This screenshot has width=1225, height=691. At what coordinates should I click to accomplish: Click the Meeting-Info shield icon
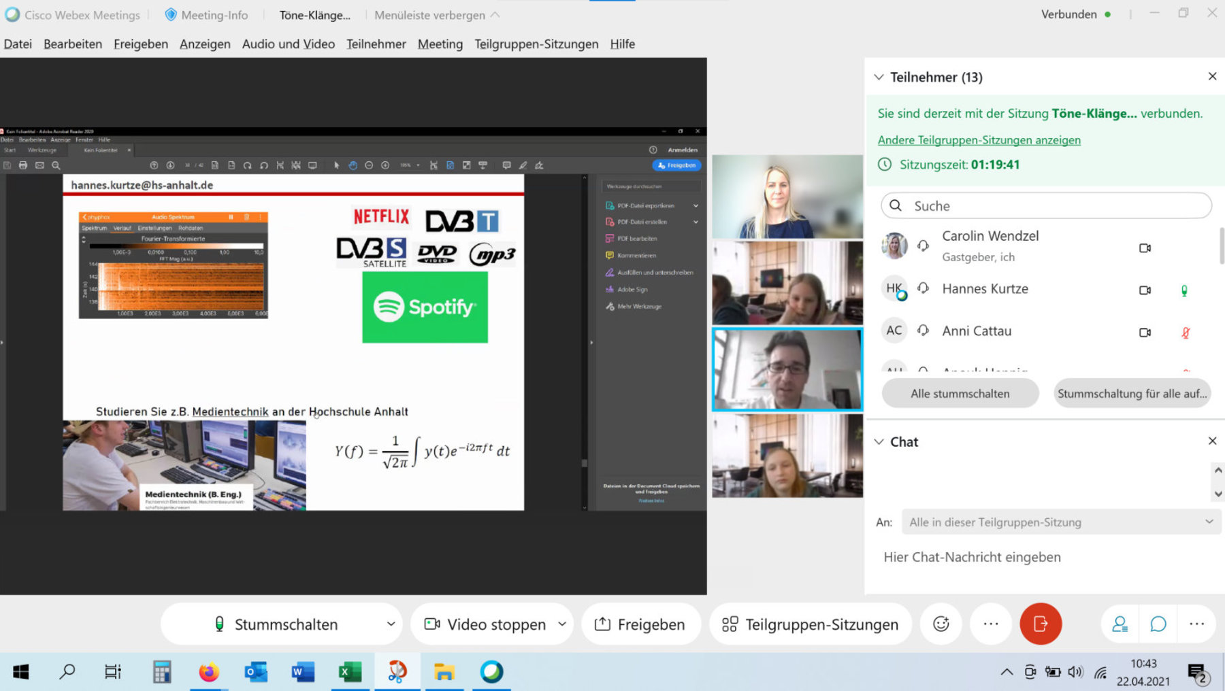tap(171, 14)
